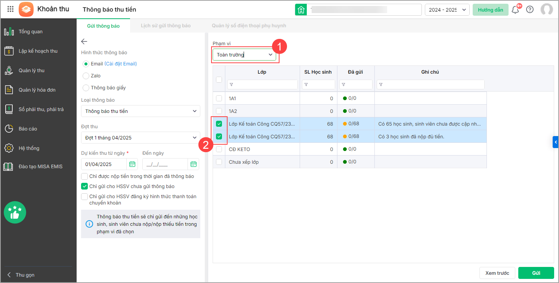Viewport: 559px width, 283px height.
Task: Open the notifications bell
Action: pos(515,10)
